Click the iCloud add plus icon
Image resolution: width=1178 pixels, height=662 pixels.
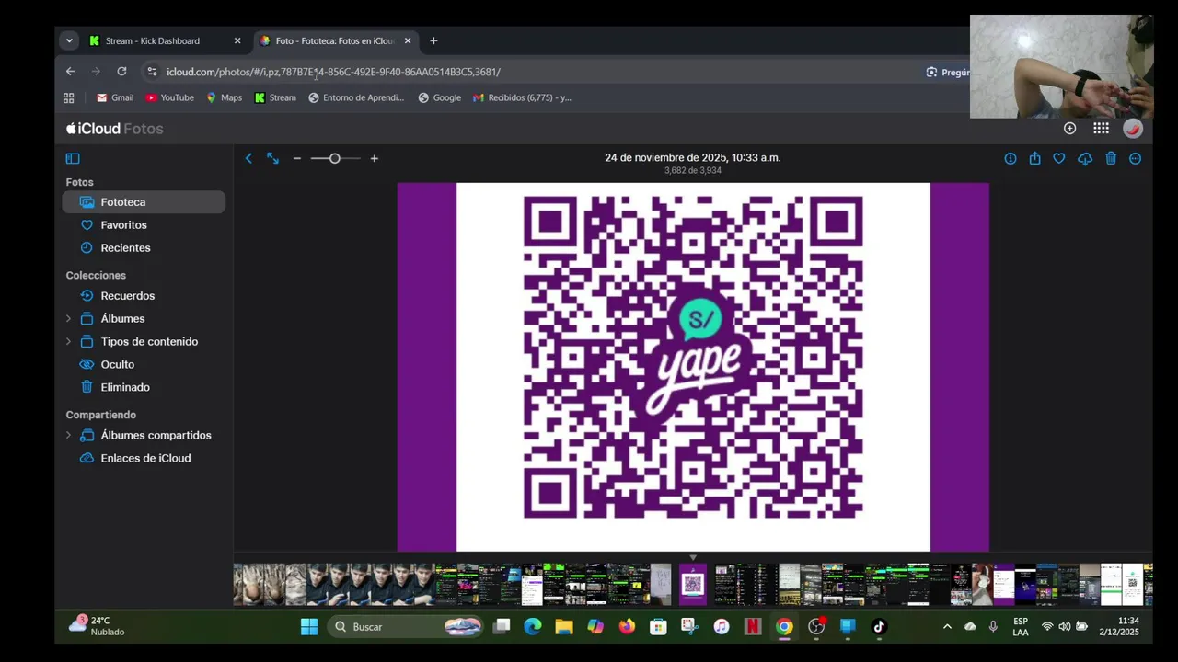coord(1069,129)
